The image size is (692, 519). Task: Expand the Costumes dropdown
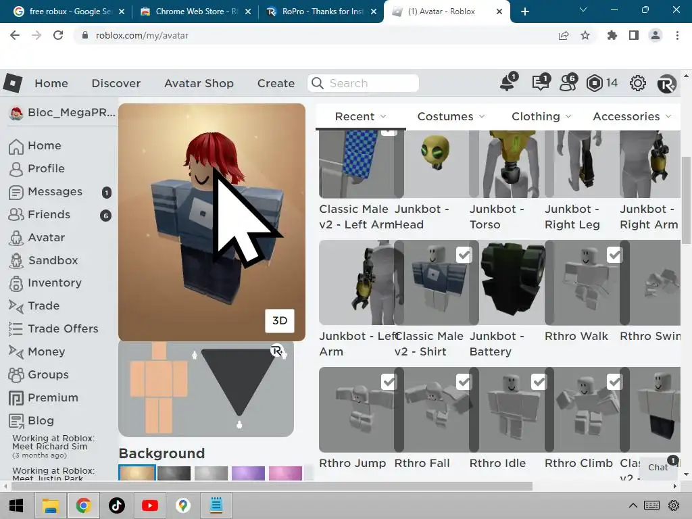pos(451,116)
